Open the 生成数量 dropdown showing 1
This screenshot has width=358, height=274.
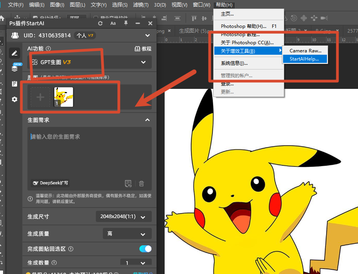tap(136, 263)
